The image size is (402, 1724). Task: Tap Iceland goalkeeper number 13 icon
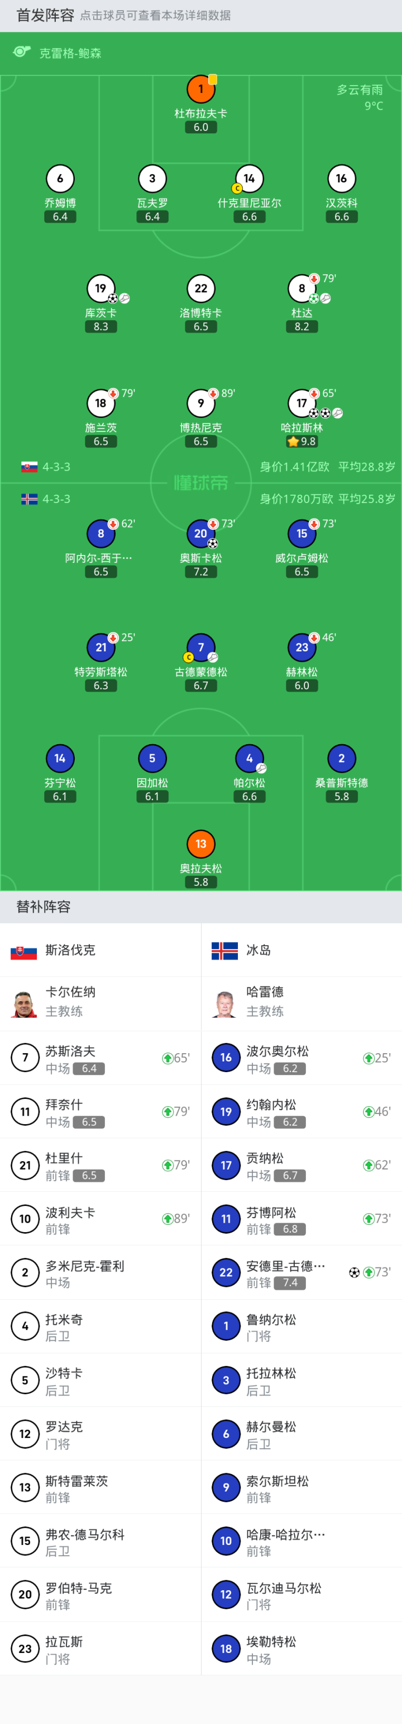tap(200, 844)
